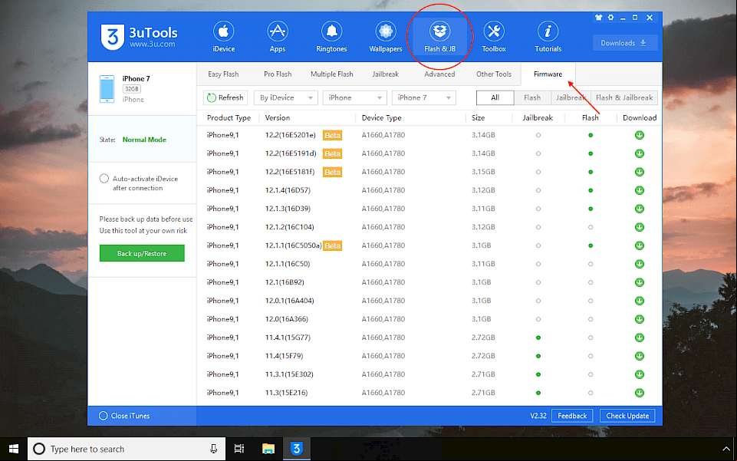The image size is (737, 461).
Task: Expand the iPhone device category dropdown
Action: [x=354, y=97]
